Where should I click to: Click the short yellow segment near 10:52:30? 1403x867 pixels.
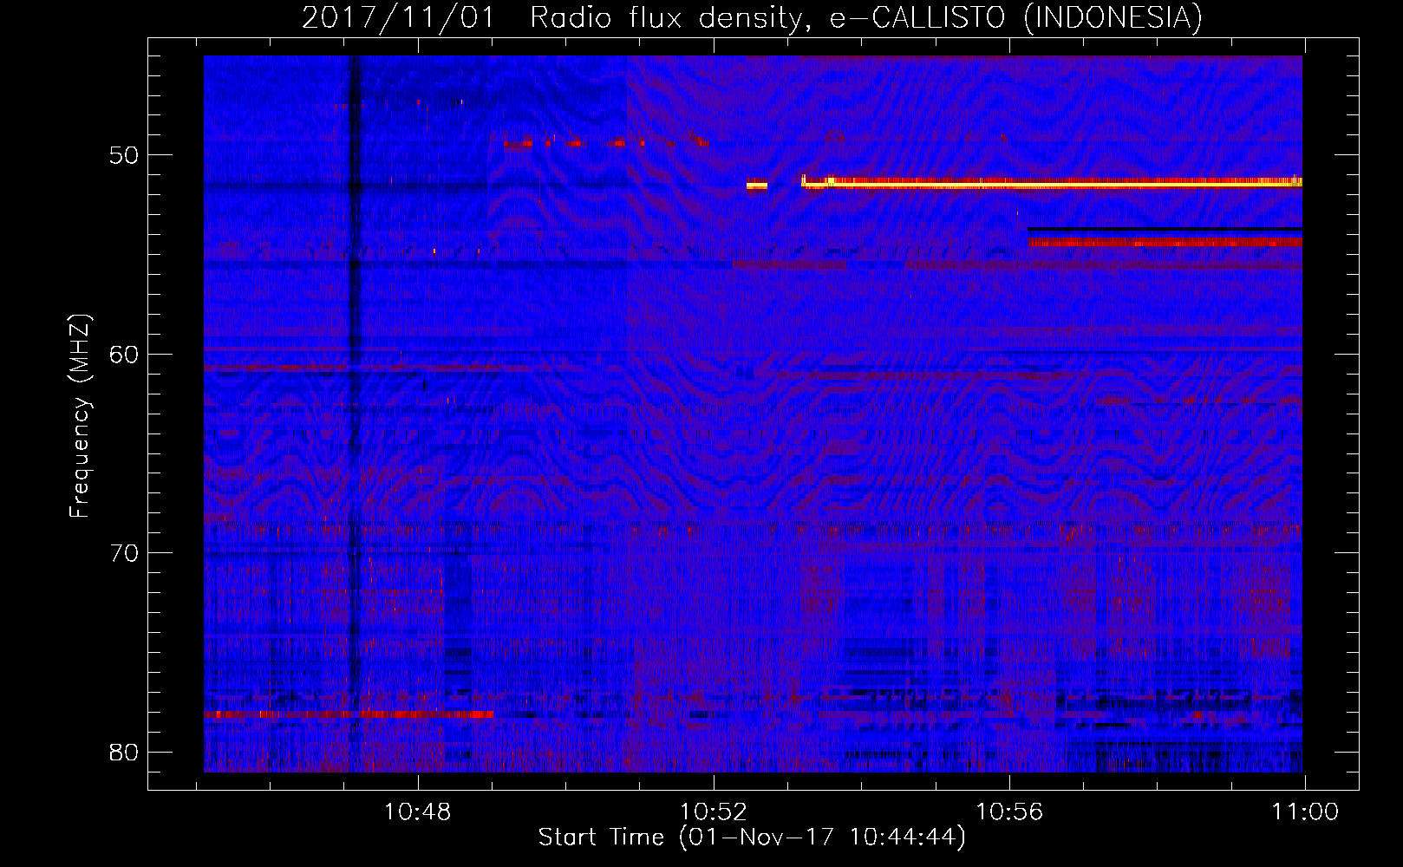[x=757, y=185]
